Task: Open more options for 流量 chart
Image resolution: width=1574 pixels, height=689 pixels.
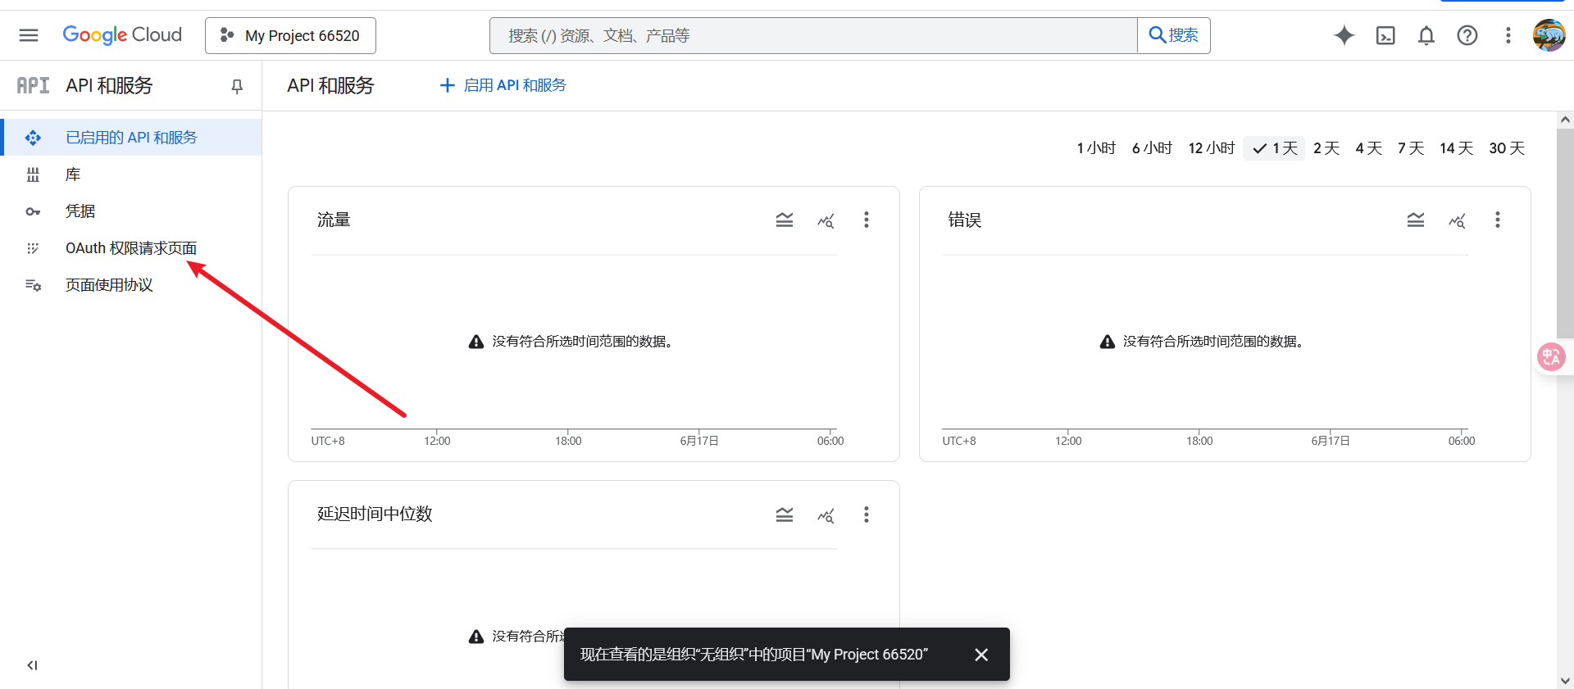Action: coord(866,220)
